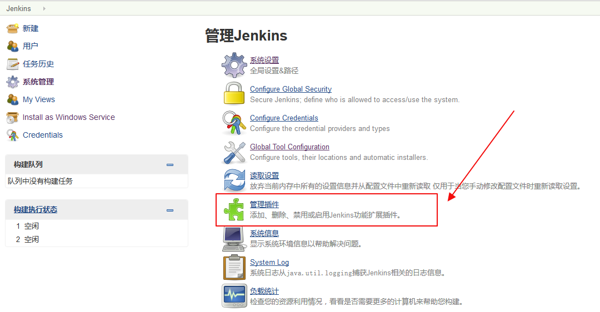Click the clipboard icon for System Log

[x=234, y=267]
